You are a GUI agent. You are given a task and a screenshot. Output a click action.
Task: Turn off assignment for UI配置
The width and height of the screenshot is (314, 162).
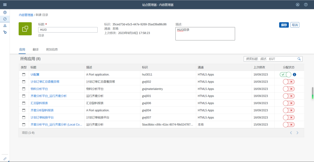(286, 74)
